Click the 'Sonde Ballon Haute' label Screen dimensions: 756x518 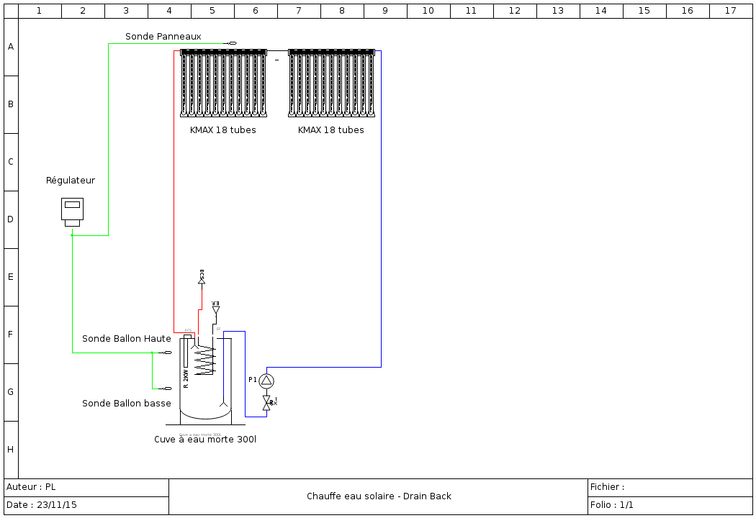tap(126, 339)
